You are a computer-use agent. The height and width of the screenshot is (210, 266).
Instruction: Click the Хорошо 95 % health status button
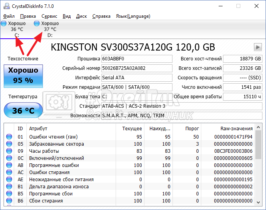pos(23,76)
